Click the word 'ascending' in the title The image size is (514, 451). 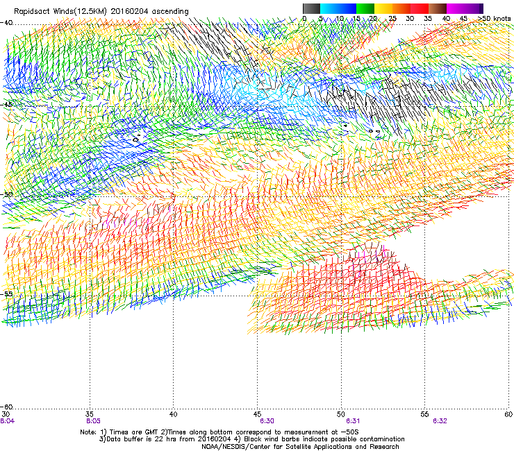(170, 12)
